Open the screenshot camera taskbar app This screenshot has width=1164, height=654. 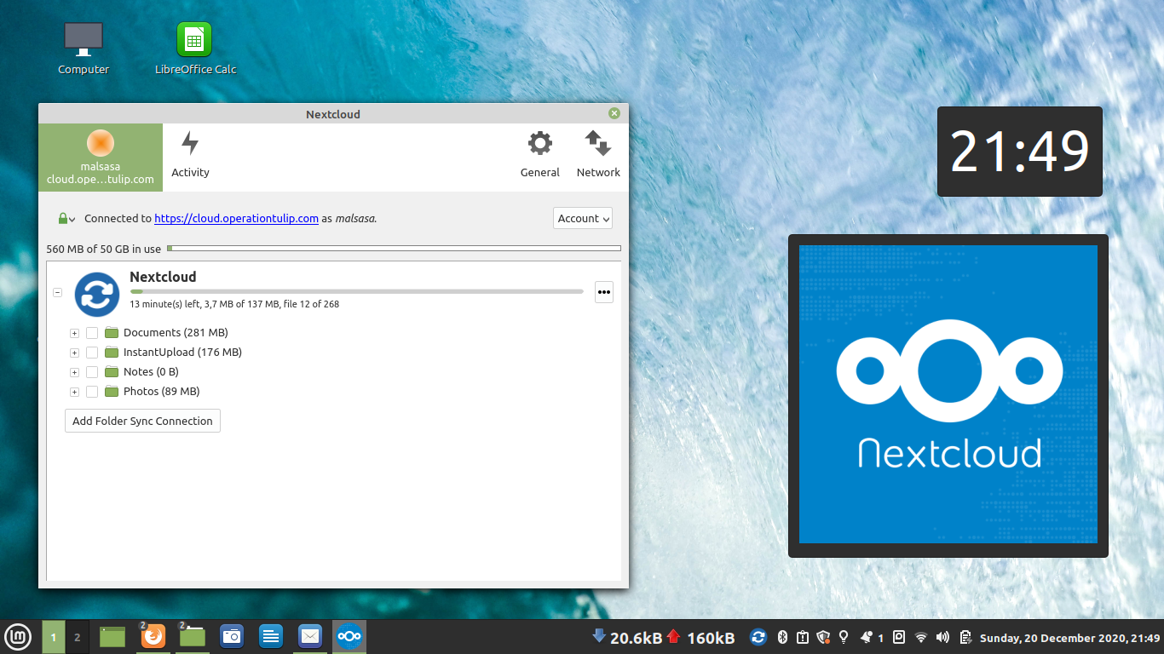click(232, 636)
